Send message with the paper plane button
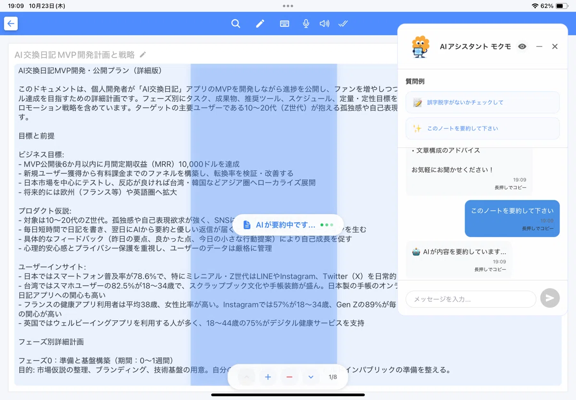The height and width of the screenshot is (400, 576). (550, 298)
